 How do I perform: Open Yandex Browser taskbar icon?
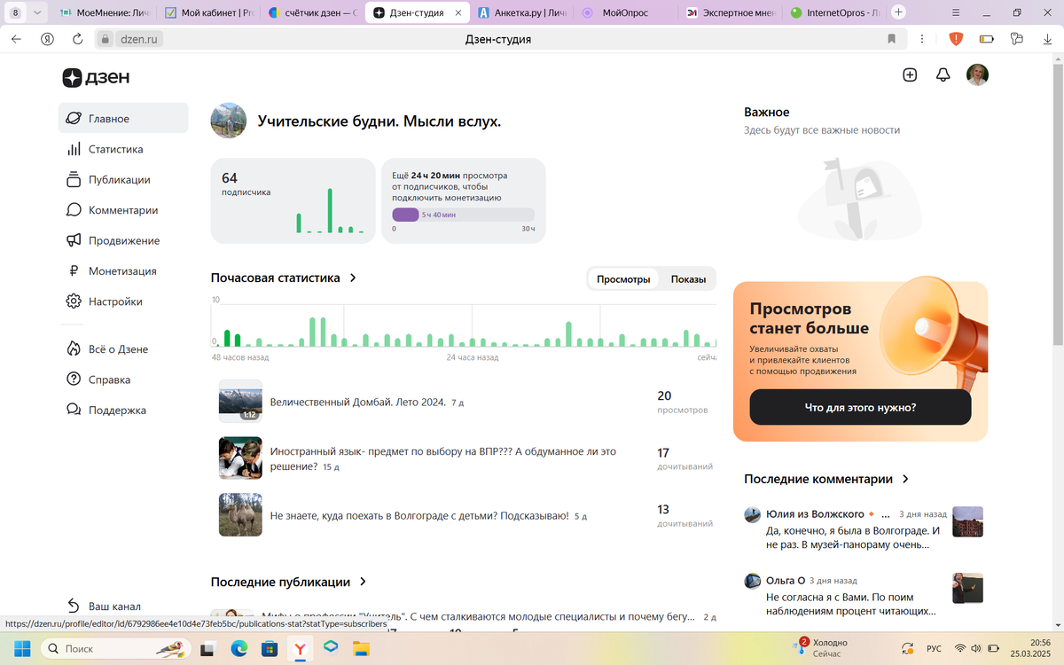[x=301, y=649]
